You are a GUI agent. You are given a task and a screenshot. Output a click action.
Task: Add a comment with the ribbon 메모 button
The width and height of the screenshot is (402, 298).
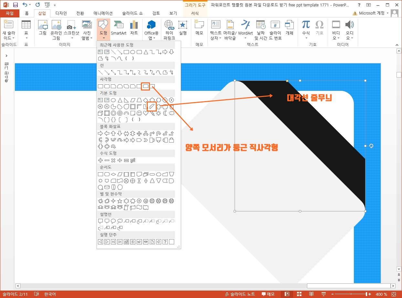199,28
